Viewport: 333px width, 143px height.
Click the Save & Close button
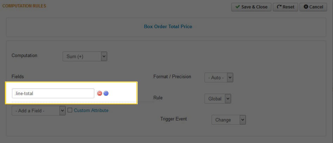pos(251,7)
